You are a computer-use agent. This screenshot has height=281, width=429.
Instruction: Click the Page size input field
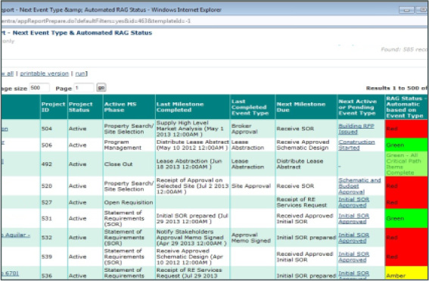(x=39, y=88)
